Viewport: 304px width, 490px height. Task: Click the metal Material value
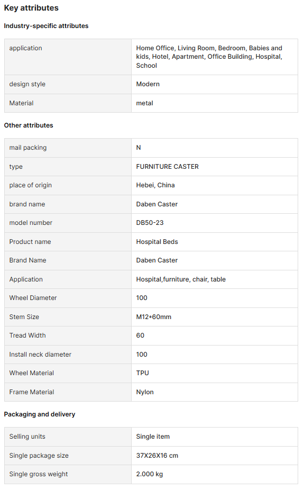pyautogui.click(x=144, y=103)
